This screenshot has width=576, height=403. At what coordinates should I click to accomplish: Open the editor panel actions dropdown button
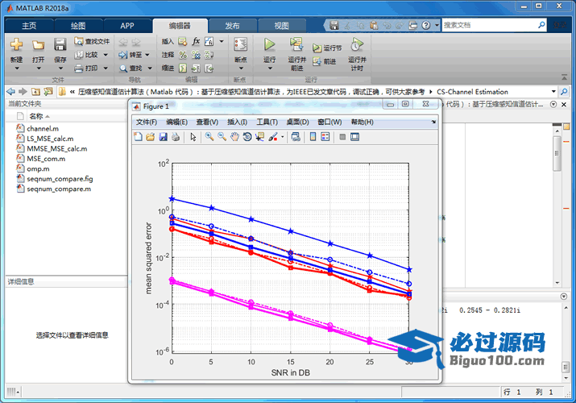tap(553, 104)
